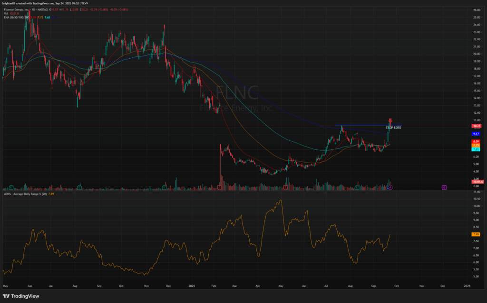This screenshot has width=487, height=303.
Task: Click the blue 9.17 EMA price tag
Action: 476,134
